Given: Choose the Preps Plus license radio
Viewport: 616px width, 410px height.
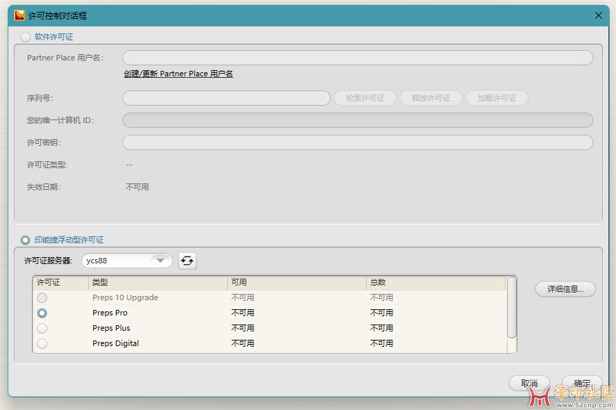Looking at the screenshot, I should pyautogui.click(x=42, y=328).
